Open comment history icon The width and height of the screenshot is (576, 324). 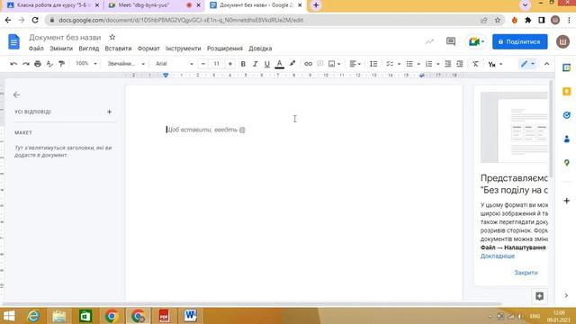point(451,41)
